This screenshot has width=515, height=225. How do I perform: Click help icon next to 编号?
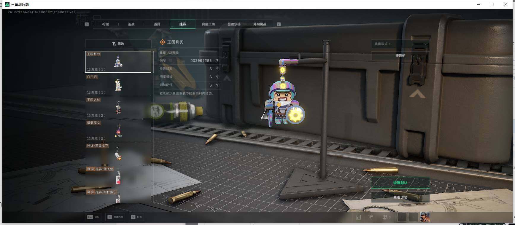coord(217,60)
